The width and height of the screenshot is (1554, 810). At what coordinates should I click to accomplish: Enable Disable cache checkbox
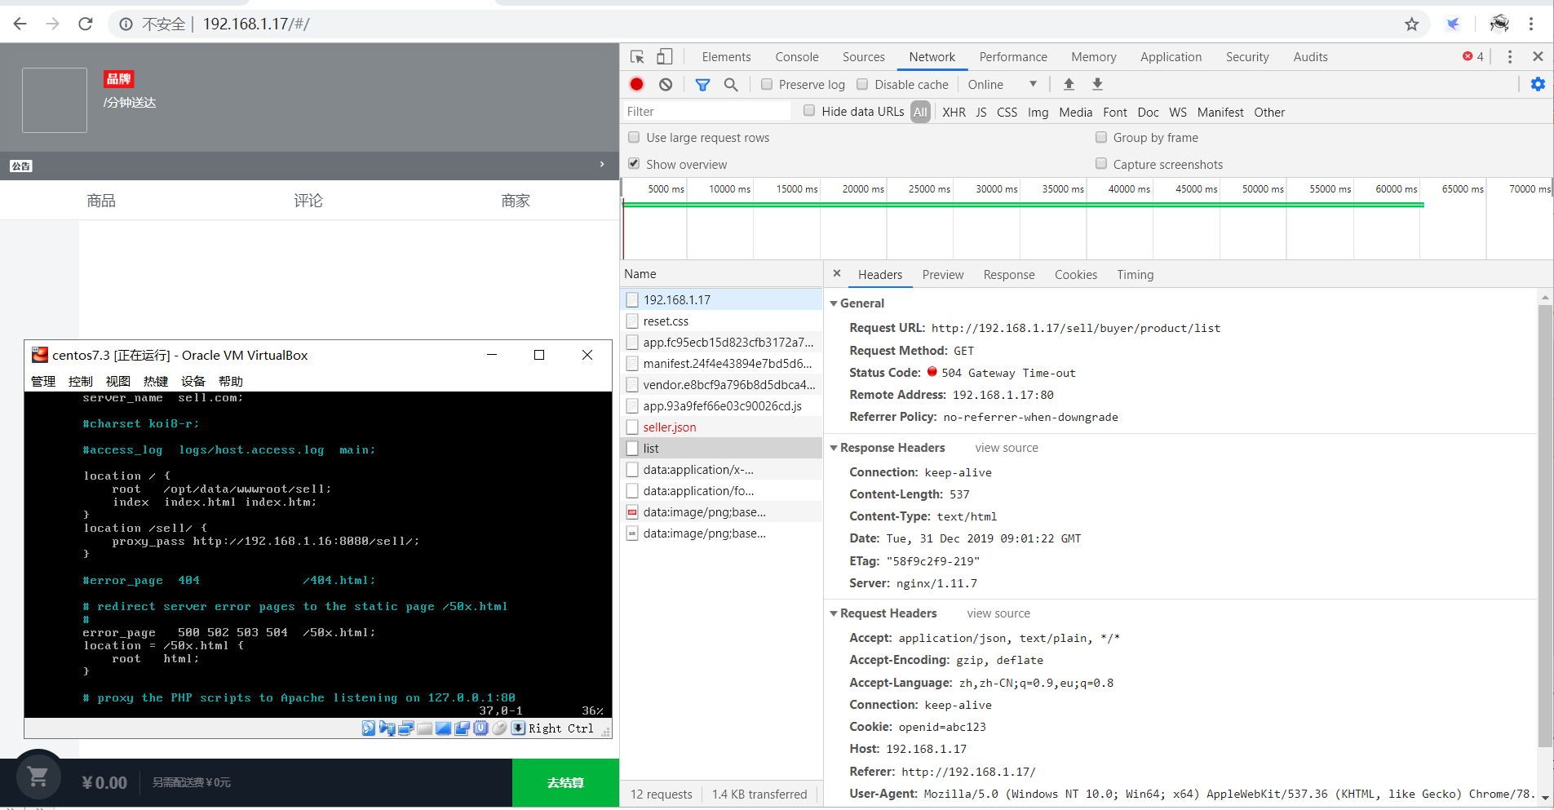click(x=862, y=84)
